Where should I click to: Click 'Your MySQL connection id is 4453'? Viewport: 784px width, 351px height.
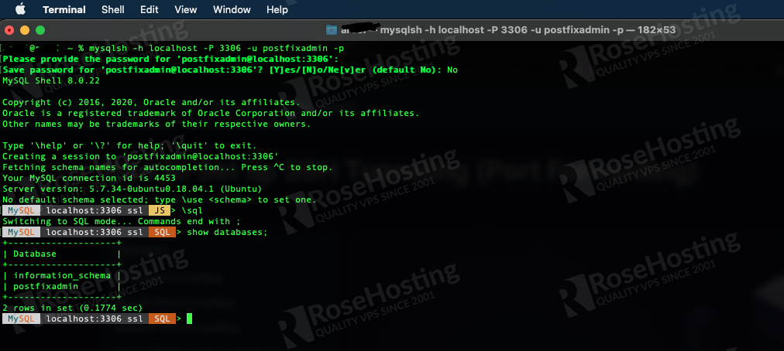click(89, 179)
